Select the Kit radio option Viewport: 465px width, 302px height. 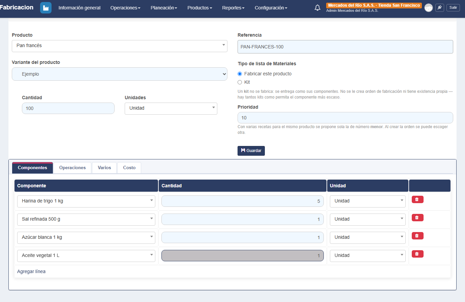pos(240,82)
